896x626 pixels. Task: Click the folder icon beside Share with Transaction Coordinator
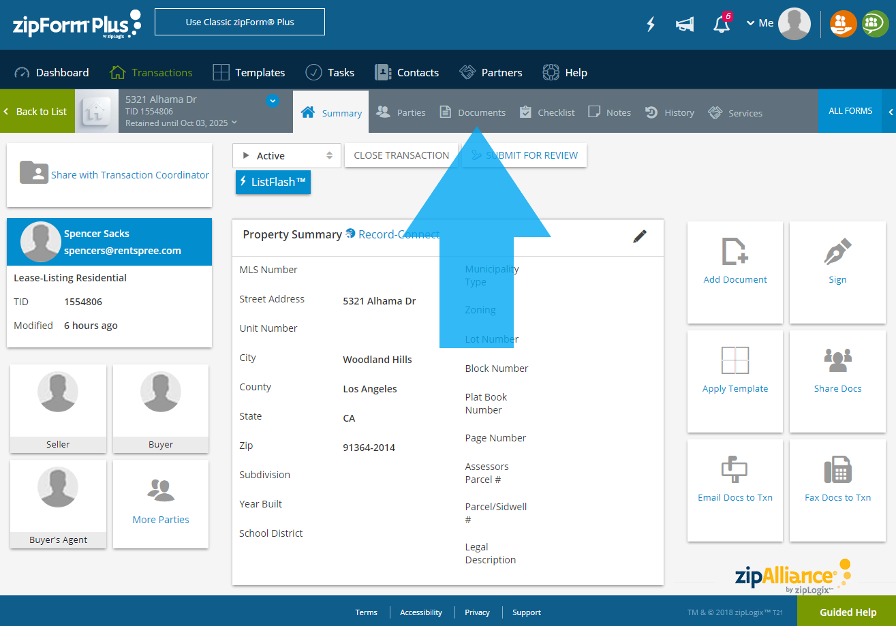pyautogui.click(x=34, y=172)
